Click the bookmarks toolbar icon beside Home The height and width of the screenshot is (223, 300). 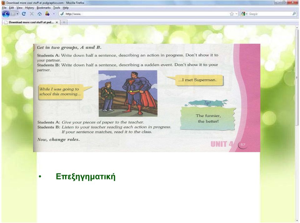47,14
